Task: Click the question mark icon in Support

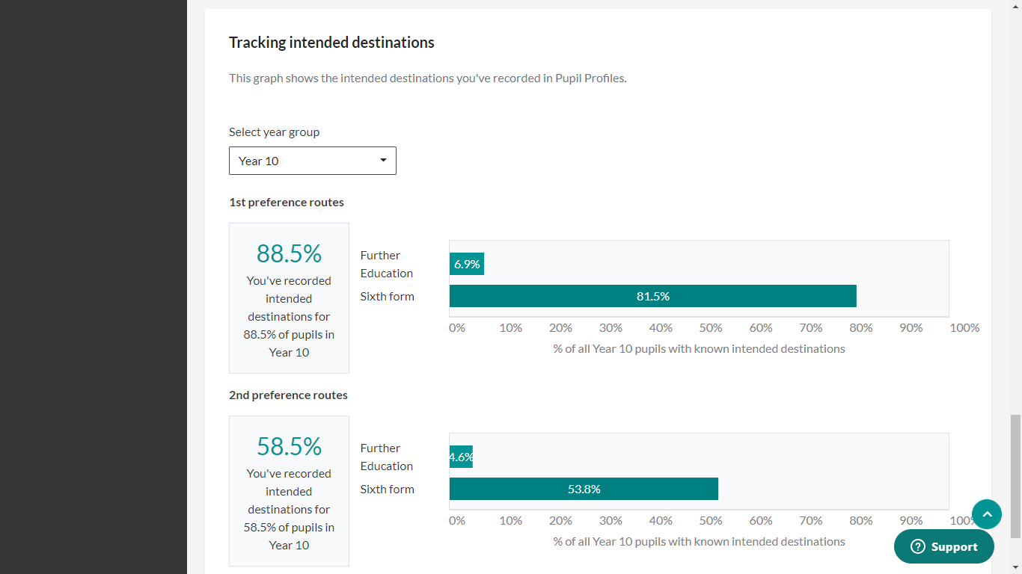Action: coord(918,547)
